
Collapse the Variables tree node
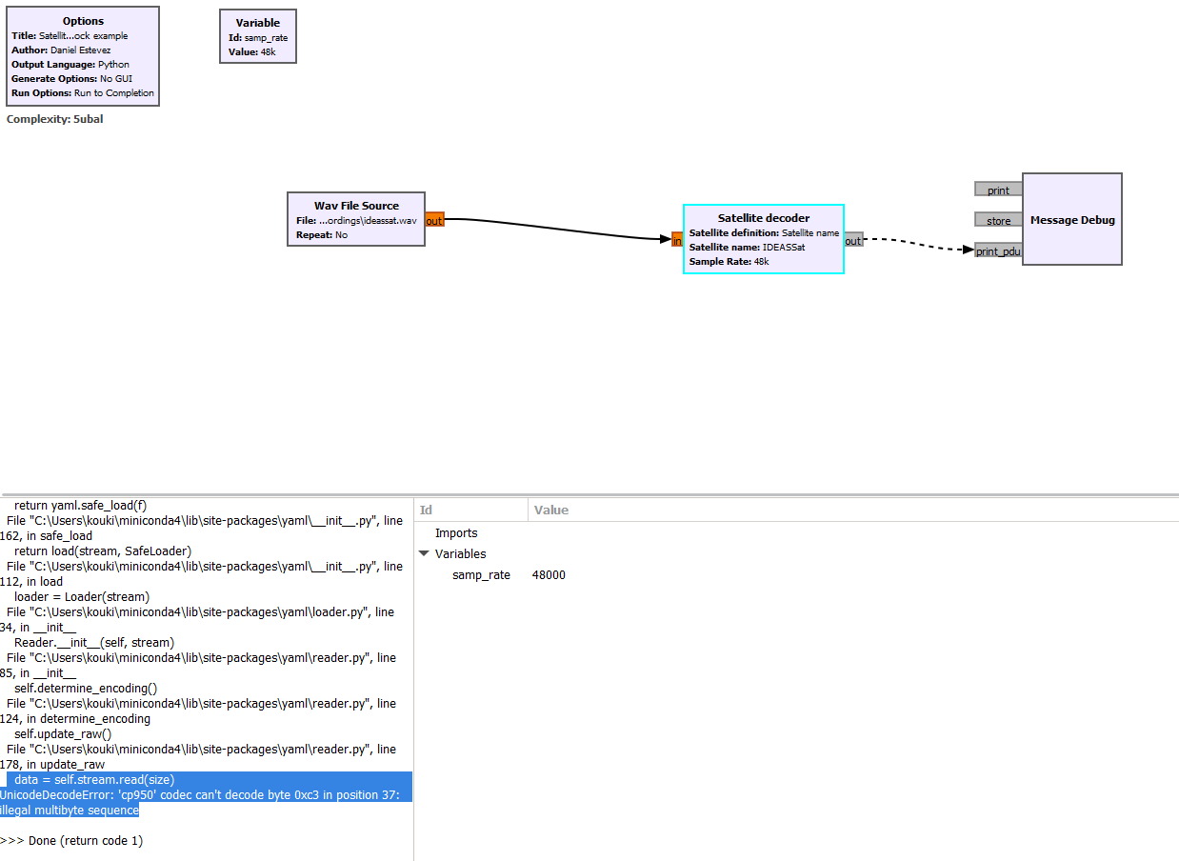[x=424, y=553]
